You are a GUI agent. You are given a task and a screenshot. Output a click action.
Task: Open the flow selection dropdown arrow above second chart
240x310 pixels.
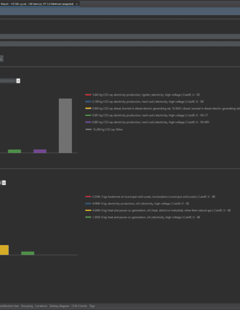pos(4,183)
